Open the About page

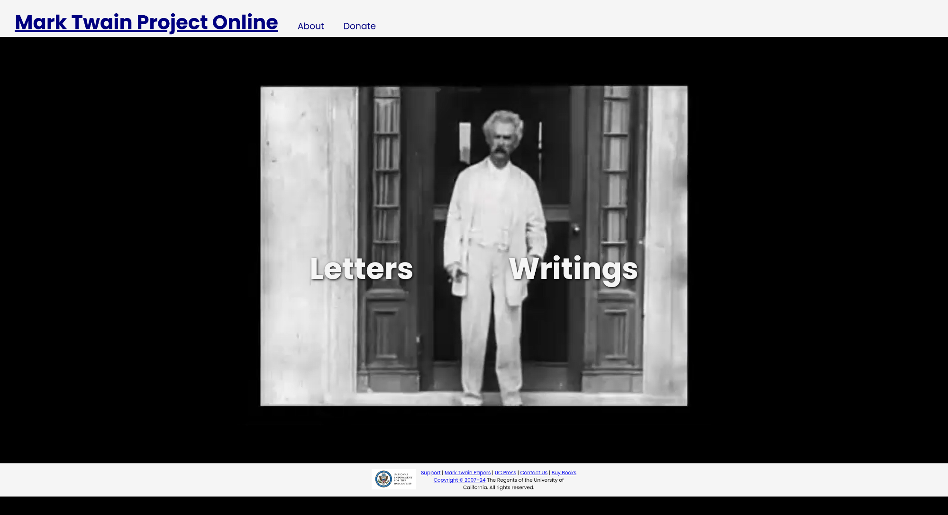(x=310, y=26)
